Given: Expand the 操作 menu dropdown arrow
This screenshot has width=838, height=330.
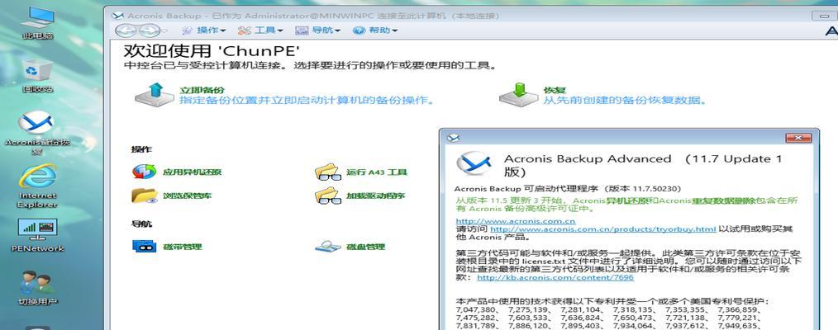Looking at the screenshot, I should click(223, 31).
